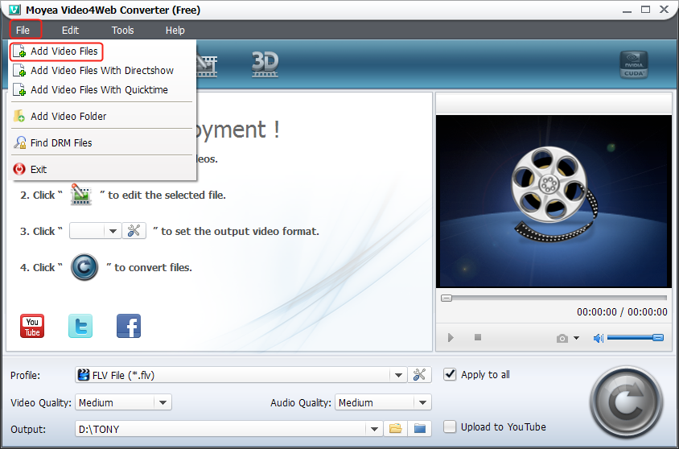The height and width of the screenshot is (449, 679).
Task: Open the YouTube social icon
Action: (x=32, y=326)
